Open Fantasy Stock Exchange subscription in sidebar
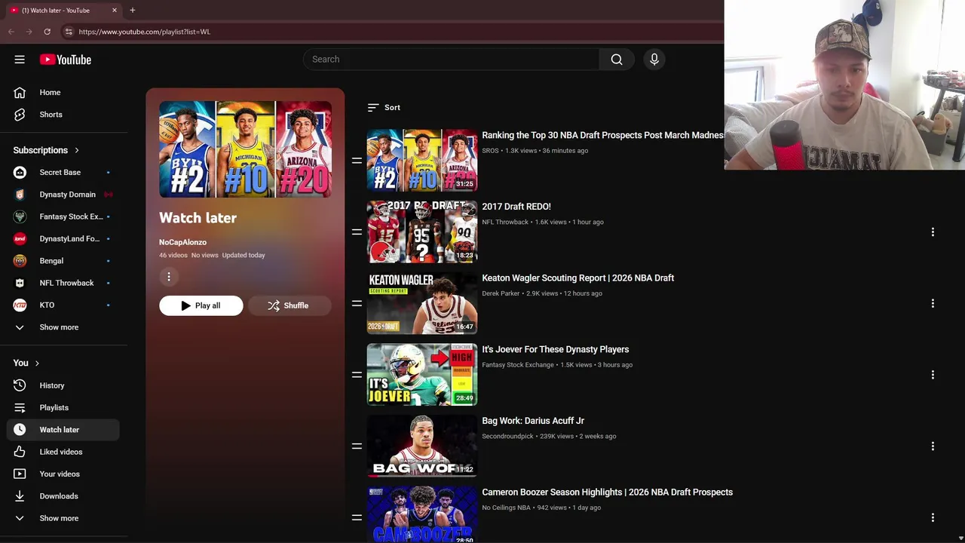Screen dimensions: 965x543 [x=64, y=216]
